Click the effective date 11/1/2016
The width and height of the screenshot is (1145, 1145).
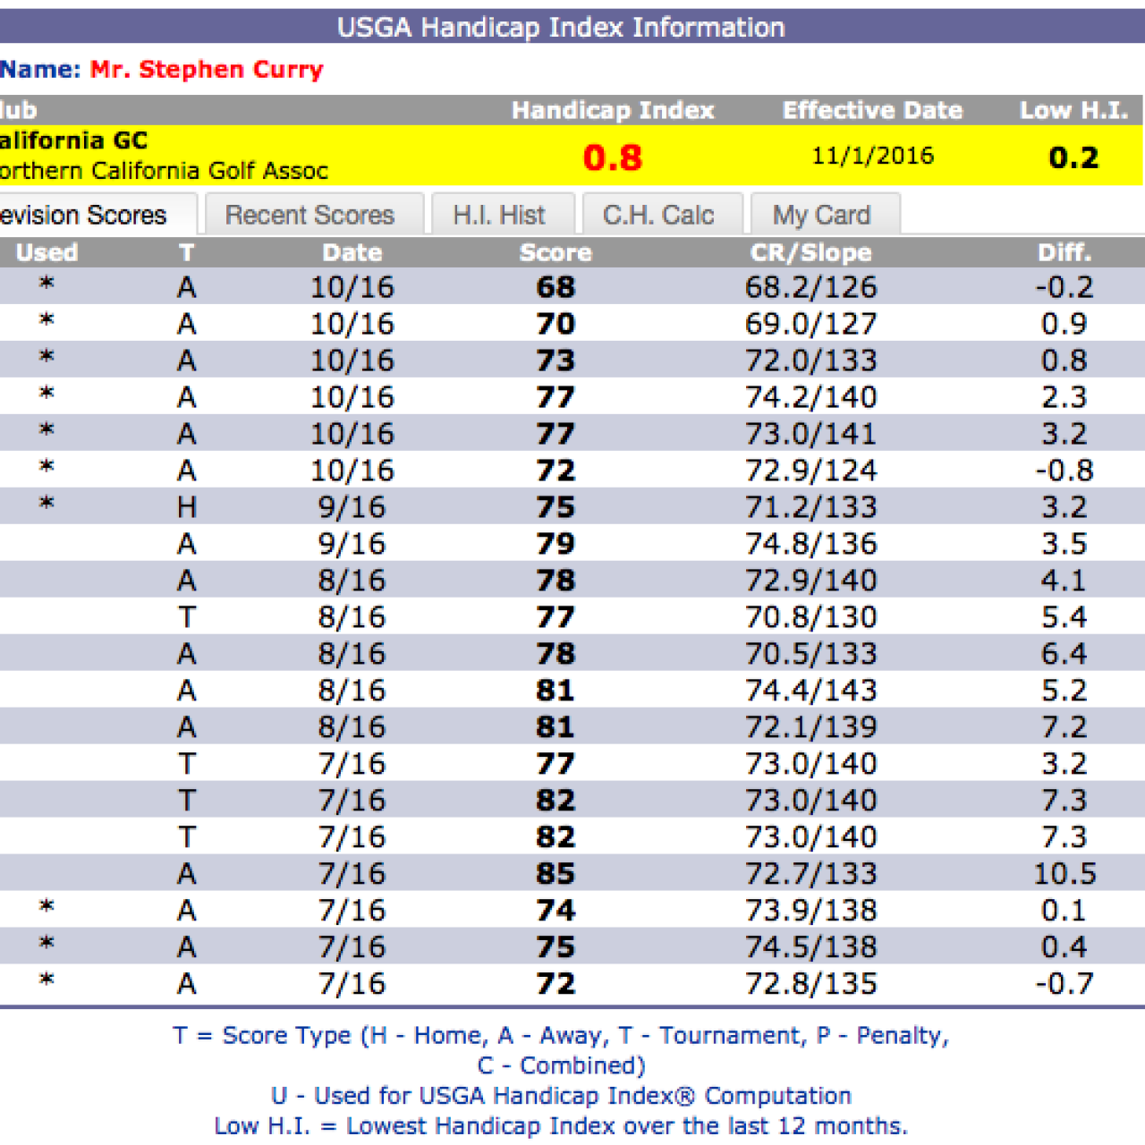coord(872,156)
